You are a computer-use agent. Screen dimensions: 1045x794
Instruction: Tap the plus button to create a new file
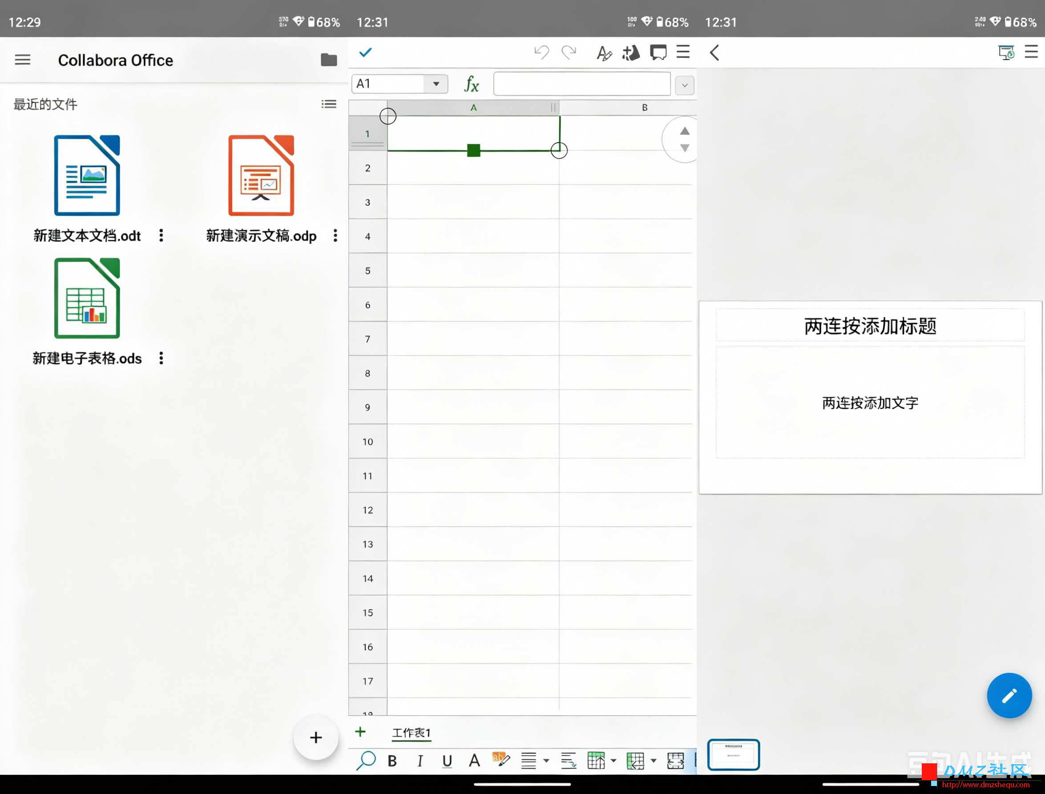316,738
